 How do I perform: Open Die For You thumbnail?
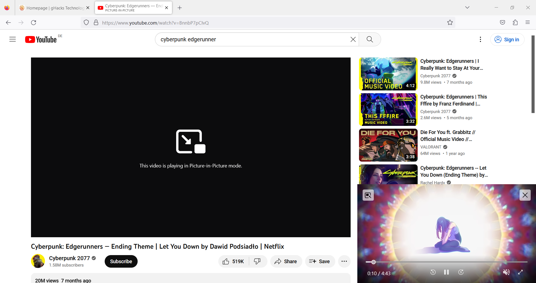pyautogui.click(x=388, y=145)
